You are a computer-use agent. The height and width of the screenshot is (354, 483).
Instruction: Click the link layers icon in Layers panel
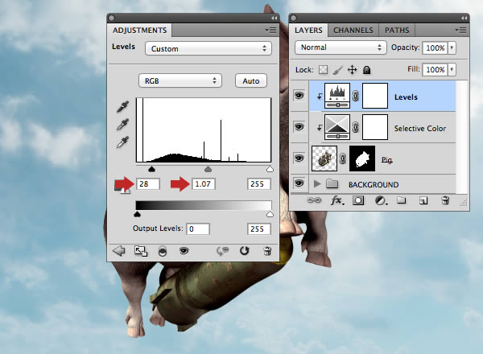pos(314,200)
